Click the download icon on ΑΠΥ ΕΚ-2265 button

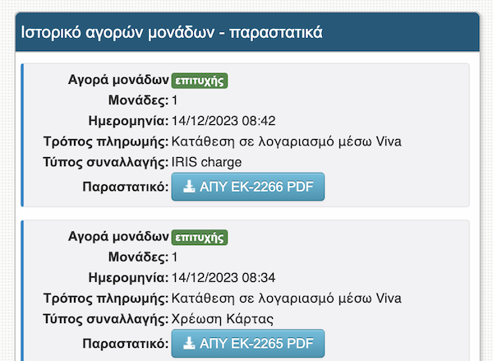189,343
